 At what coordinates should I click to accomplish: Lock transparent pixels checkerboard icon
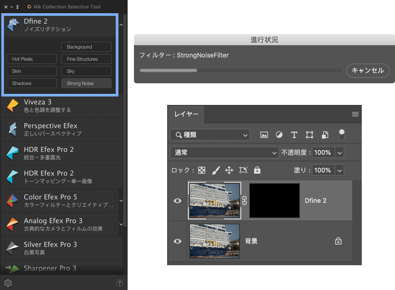point(201,170)
